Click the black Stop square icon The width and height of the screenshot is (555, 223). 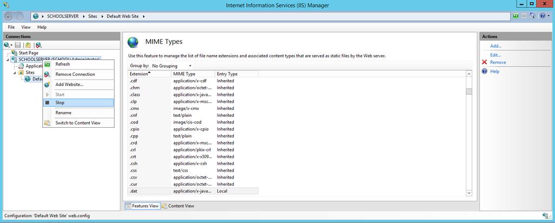(47, 102)
